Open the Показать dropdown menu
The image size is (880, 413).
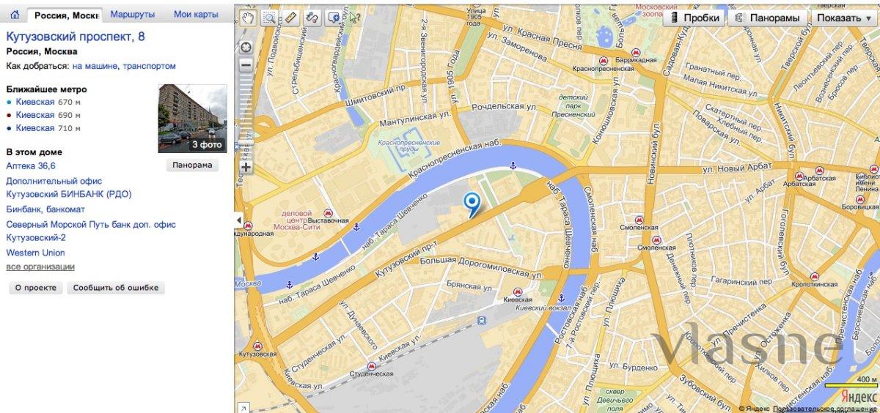[x=843, y=18]
